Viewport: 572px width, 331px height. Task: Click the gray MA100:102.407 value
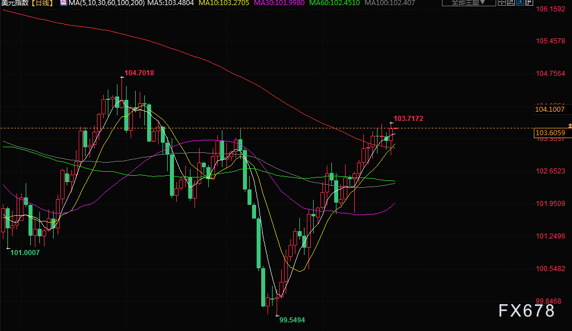point(390,3)
